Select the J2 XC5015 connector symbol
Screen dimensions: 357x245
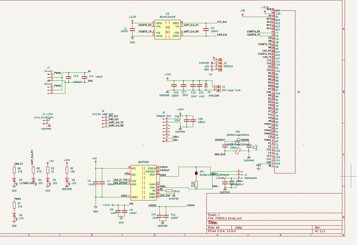(x=220, y=65)
